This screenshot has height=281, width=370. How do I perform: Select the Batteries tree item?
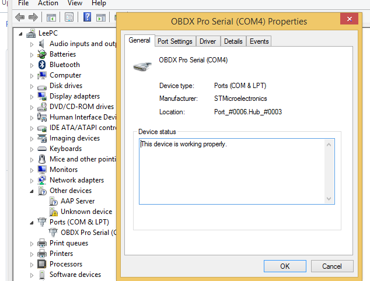tap(63, 54)
